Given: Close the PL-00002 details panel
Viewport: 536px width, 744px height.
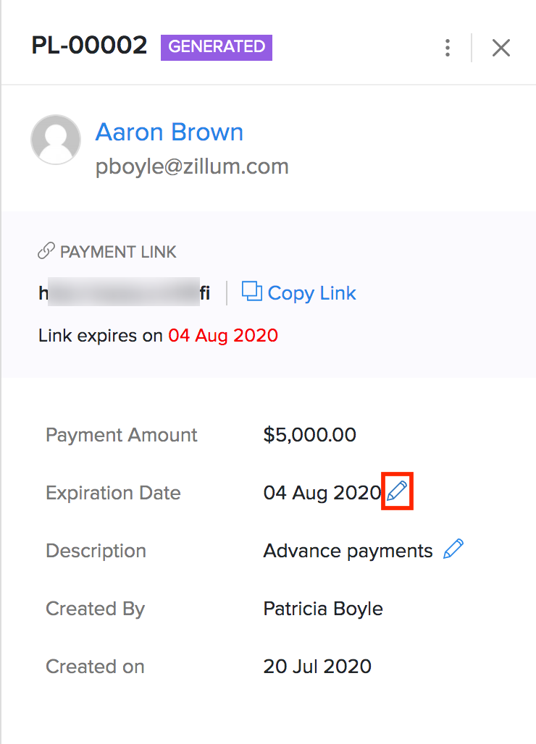Looking at the screenshot, I should pos(501,48).
